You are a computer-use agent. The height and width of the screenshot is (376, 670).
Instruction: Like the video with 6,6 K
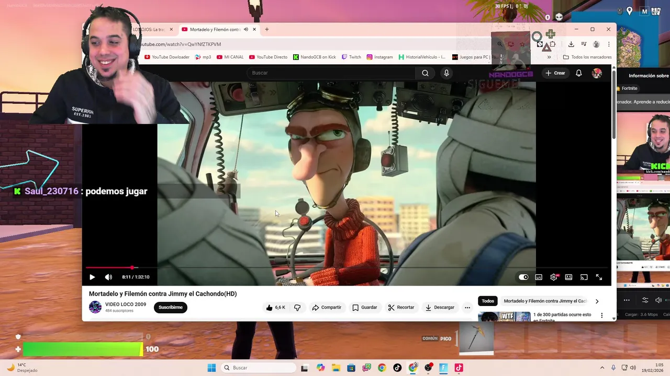(275, 308)
